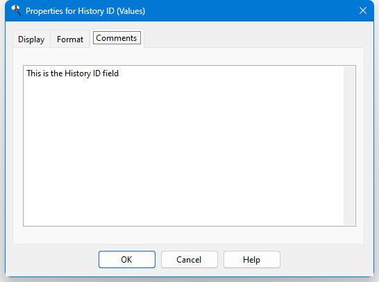Click the word "This" in the comment
Viewport: 379px width, 282px height.
[33, 73]
